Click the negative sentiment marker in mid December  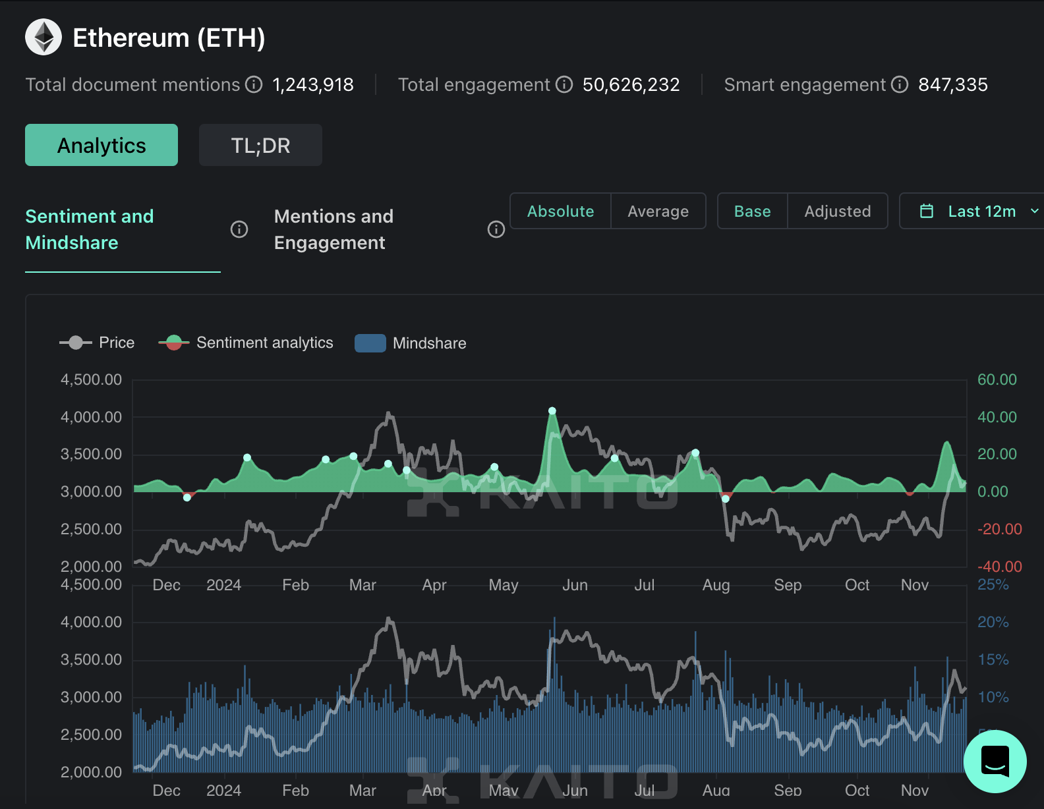click(x=187, y=497)
